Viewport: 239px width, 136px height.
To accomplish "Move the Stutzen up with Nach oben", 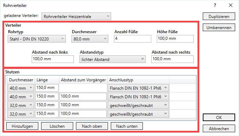I will 92,126.
